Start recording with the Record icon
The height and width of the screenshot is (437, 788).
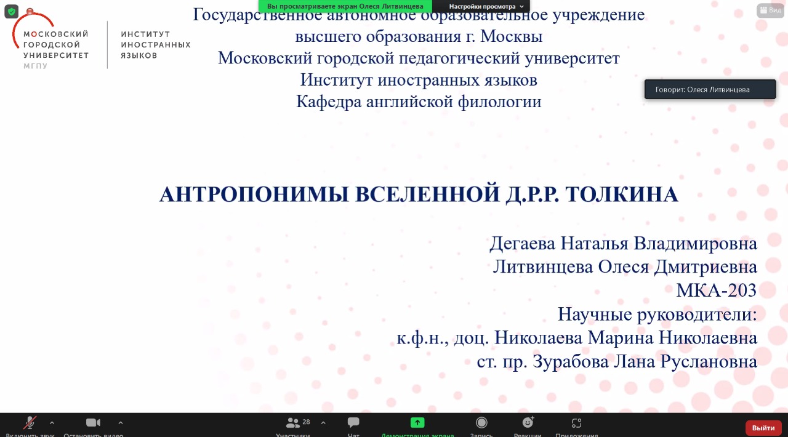coord(481,423)
